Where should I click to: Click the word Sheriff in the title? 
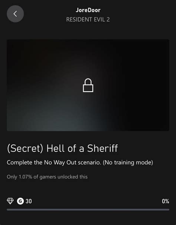pos(102,148)
